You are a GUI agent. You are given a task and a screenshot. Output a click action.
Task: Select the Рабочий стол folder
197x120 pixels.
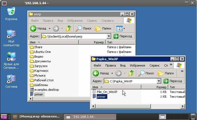tap(42, 80)
